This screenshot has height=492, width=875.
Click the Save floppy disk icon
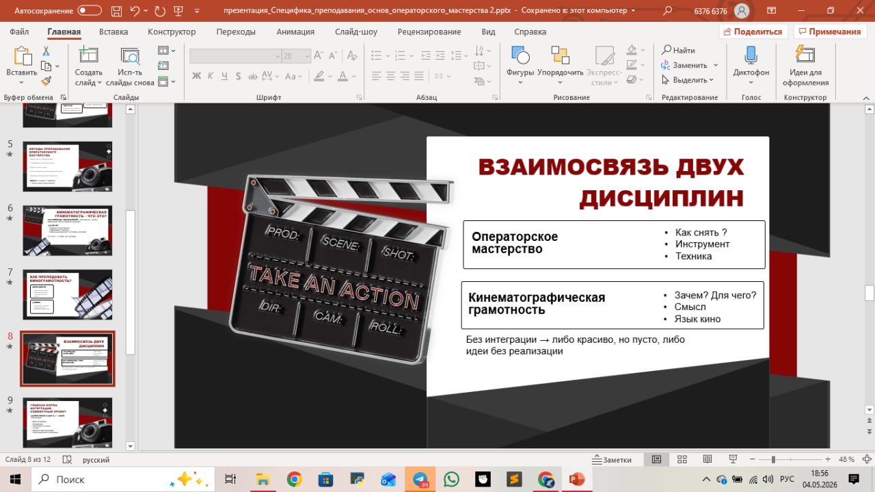click(x=115, y=11)
